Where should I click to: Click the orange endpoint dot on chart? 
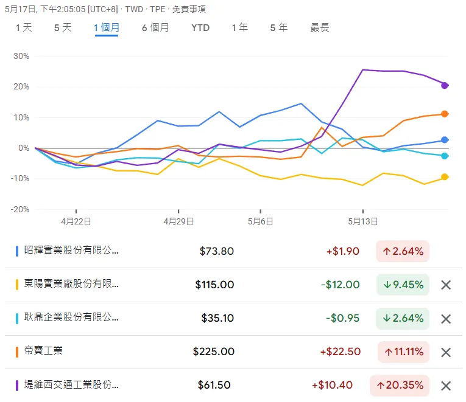point(445,114)
